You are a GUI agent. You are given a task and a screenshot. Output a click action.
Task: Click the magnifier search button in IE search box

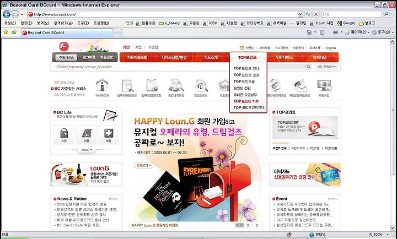[386, 14]
